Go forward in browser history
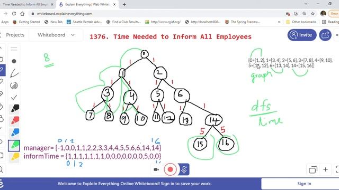This screenshot has height=190, width=339. tap(5, 14)
